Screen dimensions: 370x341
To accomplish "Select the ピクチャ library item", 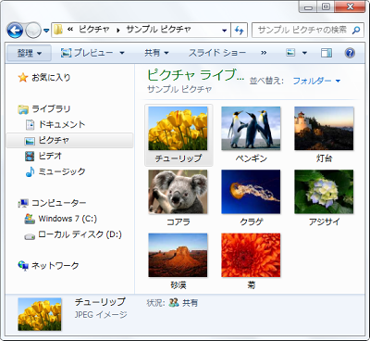I will coord(69,141).
